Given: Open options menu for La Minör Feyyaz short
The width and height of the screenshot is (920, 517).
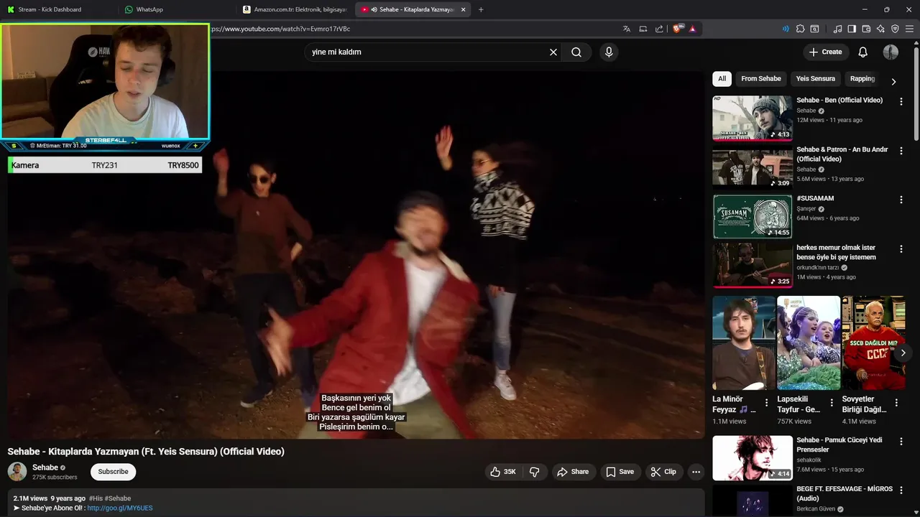Looking at the screenshot, I should [766, 403].
